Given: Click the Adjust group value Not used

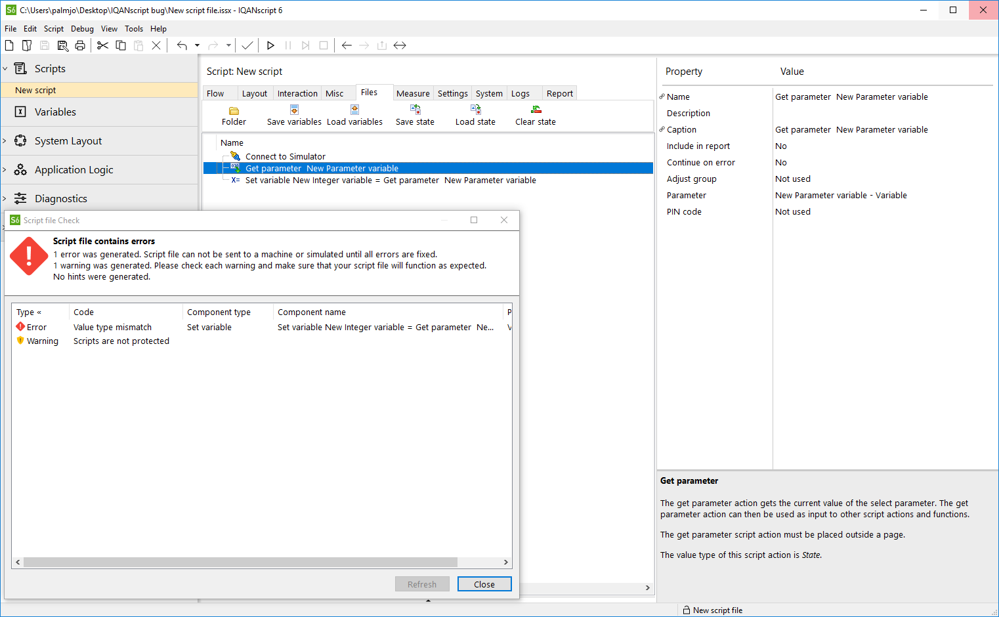Looking at the screenshot, I should tap(883, 179).
